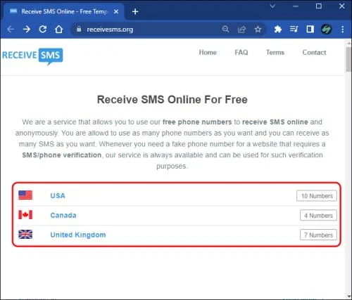Open a new tab with plus button
Screen dimensions: 352x300
tap(135, 11)
